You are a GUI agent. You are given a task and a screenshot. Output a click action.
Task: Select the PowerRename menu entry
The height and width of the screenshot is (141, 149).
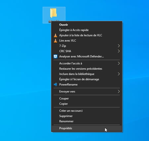(87, 84)
